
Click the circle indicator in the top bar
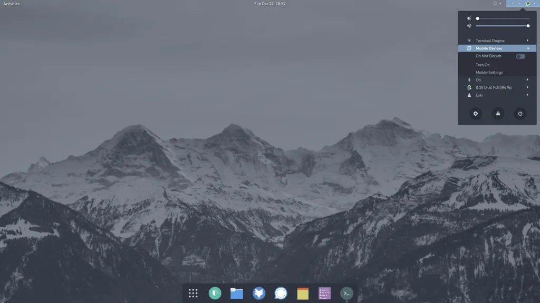click(x=495, y=4)
